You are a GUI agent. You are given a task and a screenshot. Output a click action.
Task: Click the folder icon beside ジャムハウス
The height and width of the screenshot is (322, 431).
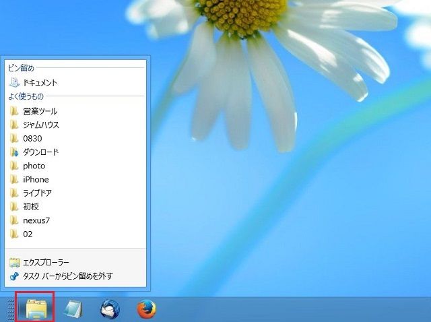click(14, 125)
